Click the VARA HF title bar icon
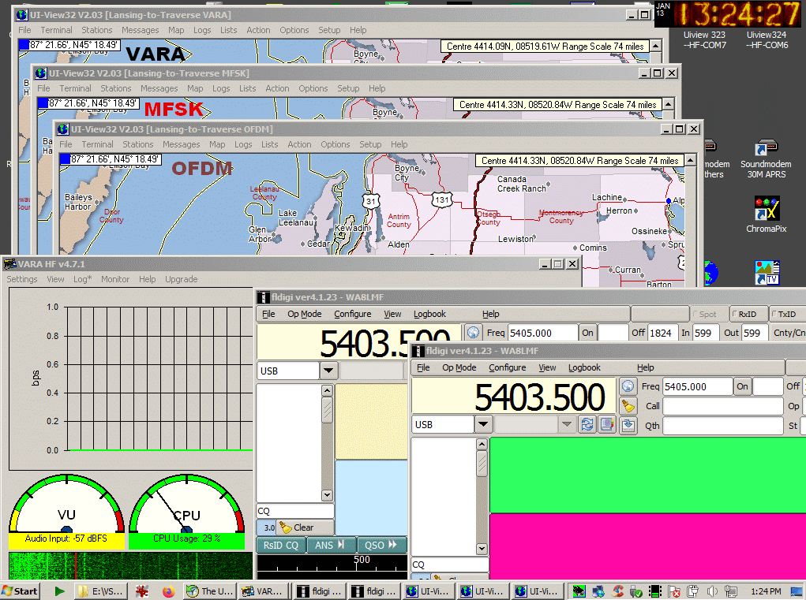806x600 pixels. pos(9,264)
